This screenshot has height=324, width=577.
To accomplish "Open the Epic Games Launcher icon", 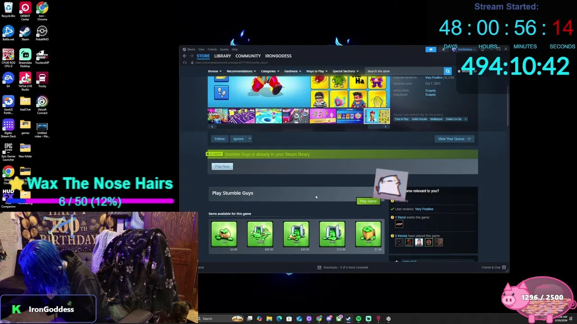I will point(8,152).
